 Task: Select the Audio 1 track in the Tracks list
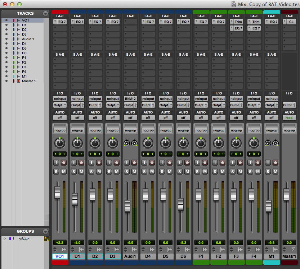tap(28, 39)
